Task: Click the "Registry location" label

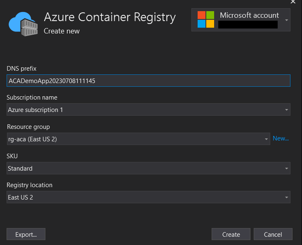Action: pos(29,185)
